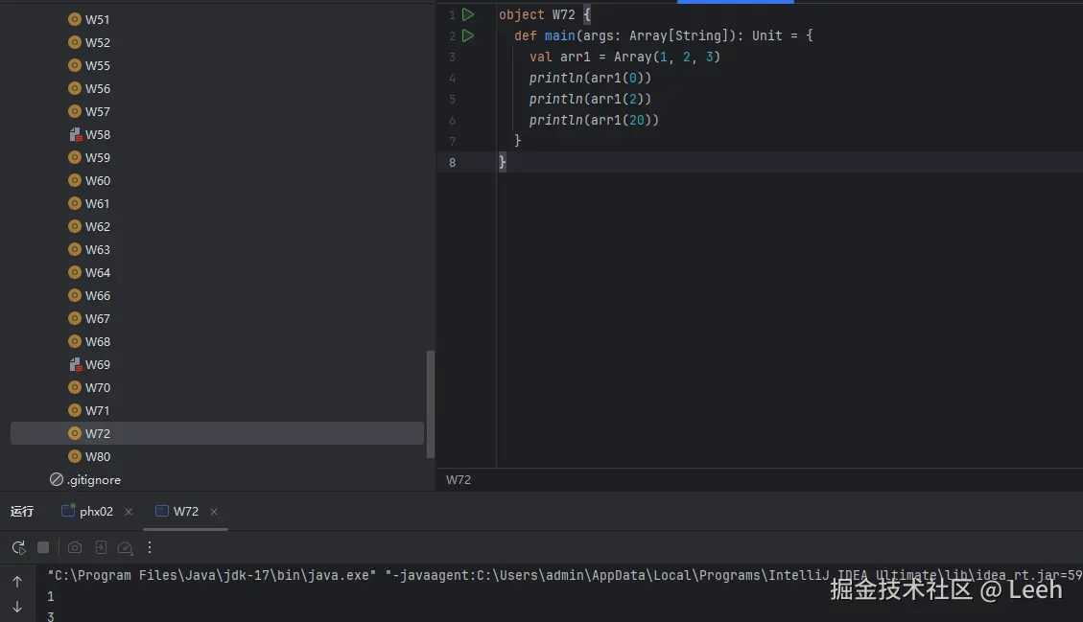1083x622 pixels.
Task: Click the .gitignore file icon
Action: [57, 480]
